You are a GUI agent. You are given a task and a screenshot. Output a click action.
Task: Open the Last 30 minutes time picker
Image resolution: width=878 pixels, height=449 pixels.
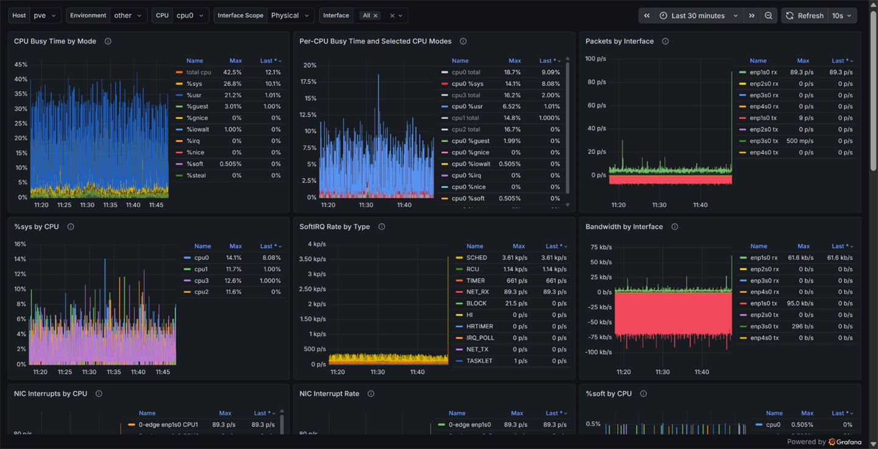(699, 16)
